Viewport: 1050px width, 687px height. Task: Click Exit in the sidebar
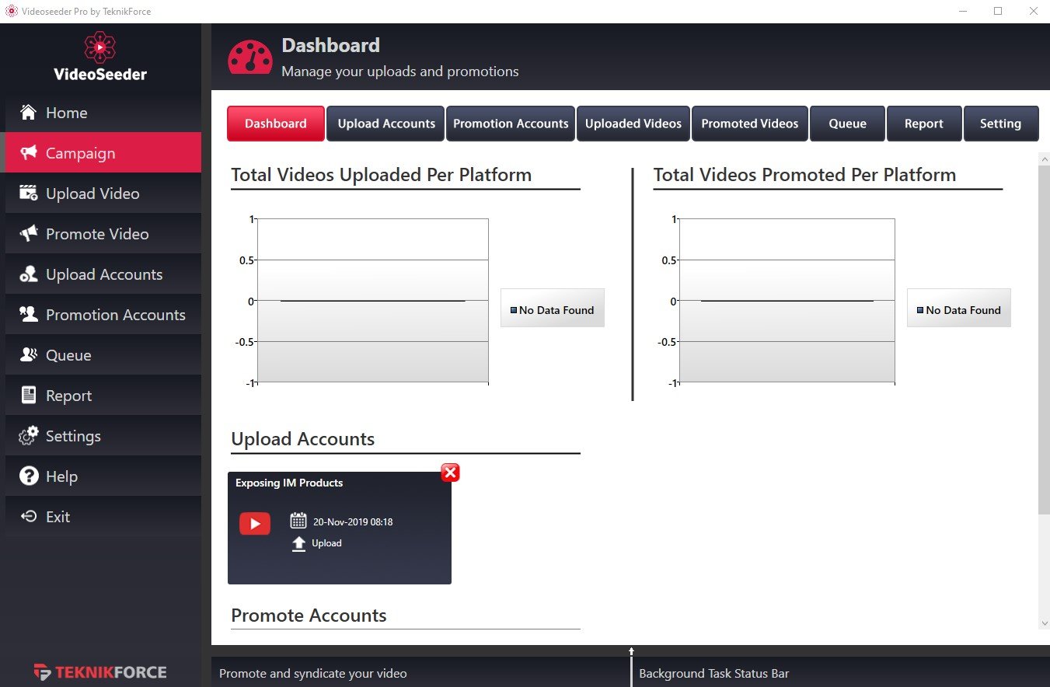[x=58, y=517]
